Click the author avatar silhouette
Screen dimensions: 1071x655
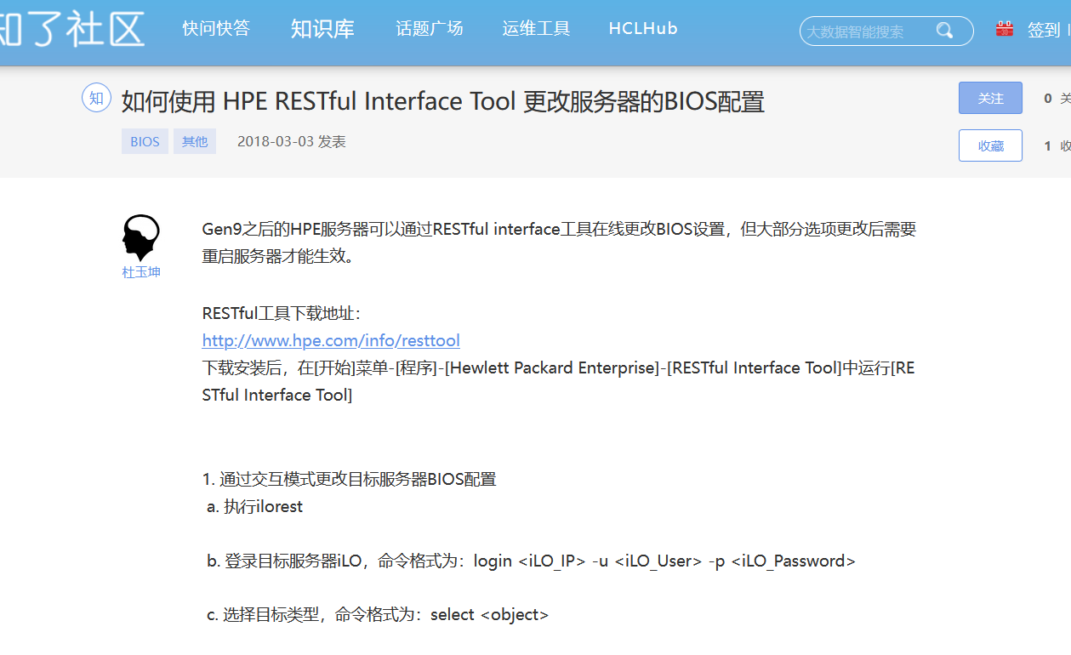coord(140,237)
